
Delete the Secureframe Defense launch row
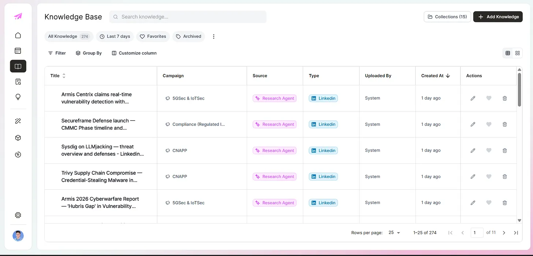tap(505, 125)
